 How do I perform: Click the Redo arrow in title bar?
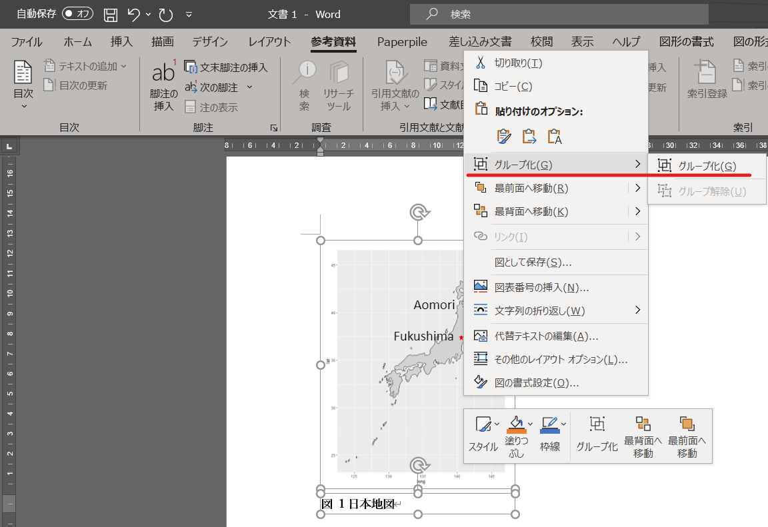[166, 15]
